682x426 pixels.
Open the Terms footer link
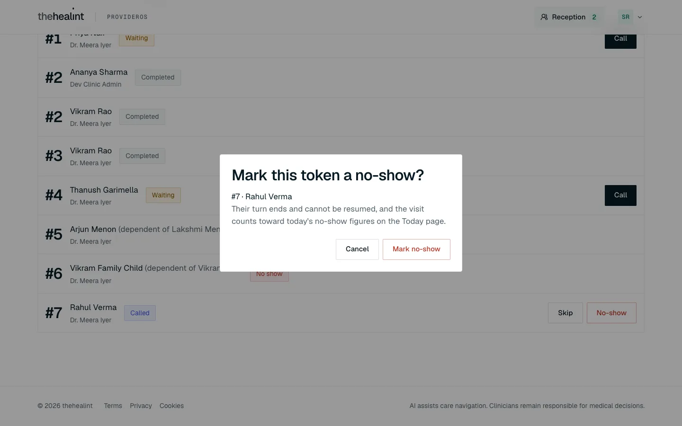[113, 406]
